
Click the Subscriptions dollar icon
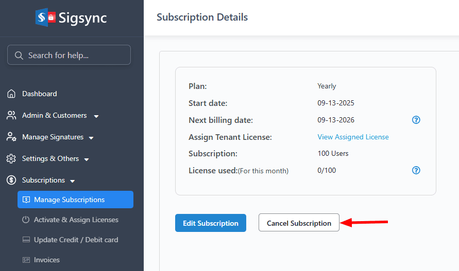pos(11,180)
